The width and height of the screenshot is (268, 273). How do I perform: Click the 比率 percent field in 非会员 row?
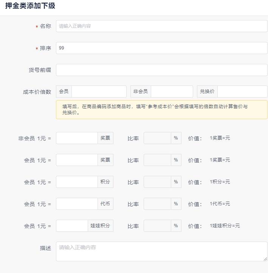(157, 138)
